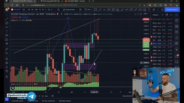Open the Индикаторы indicators menu
This screenshot has height=103, width=184.
point(69,9)
